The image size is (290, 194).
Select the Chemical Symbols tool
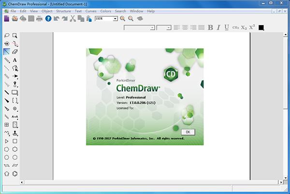[x=15, y=108]
